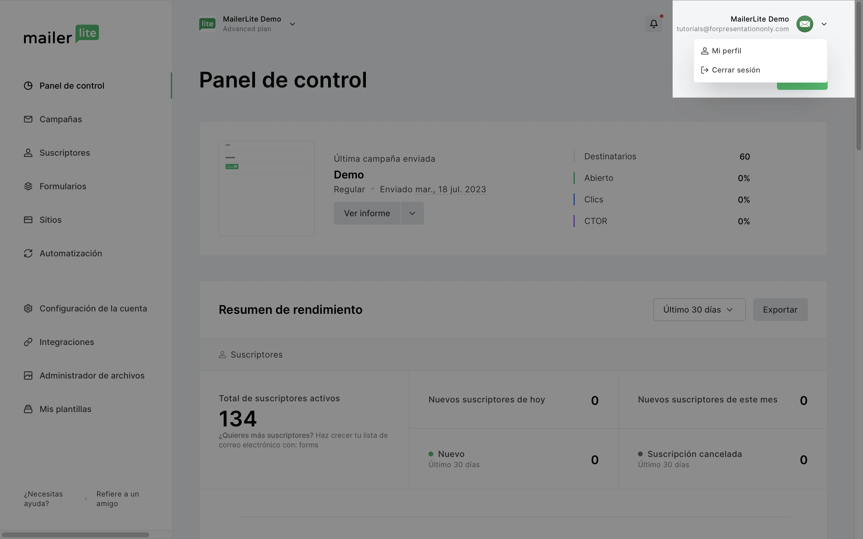Image resolution: width=863 pixels, height=539 pixels.
Task: Expand arrow next to Ver informe
Action: pos(412,213)
